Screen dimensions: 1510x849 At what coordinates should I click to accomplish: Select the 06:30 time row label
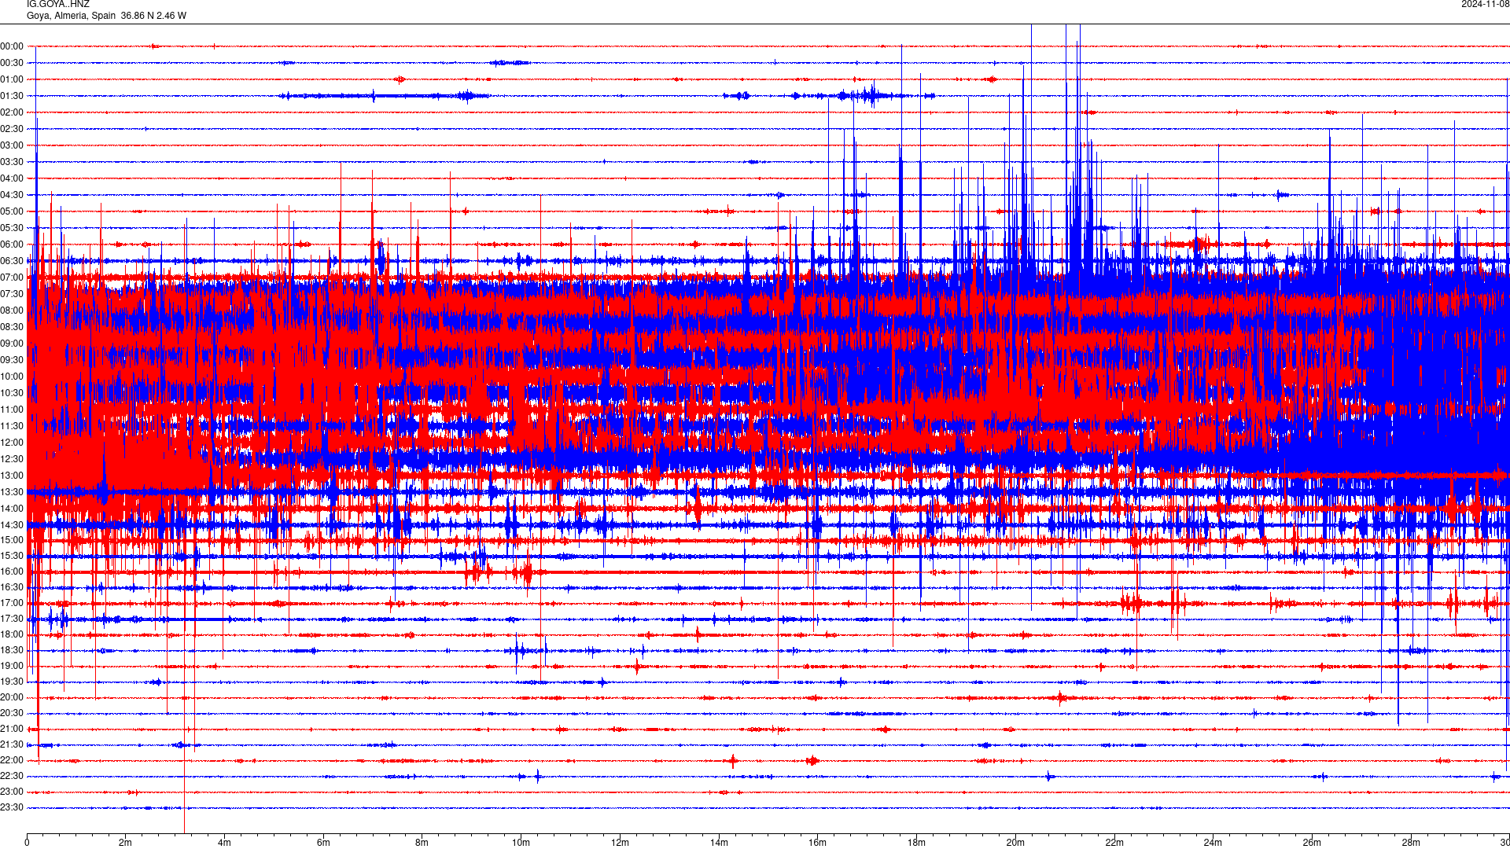[12, 261]
